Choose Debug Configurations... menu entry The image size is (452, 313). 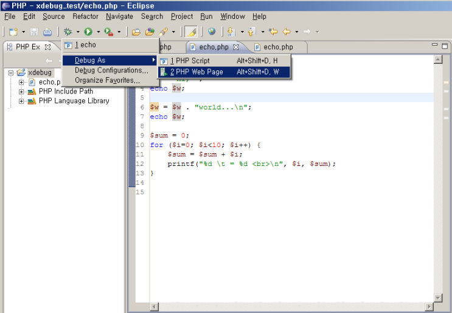[111, 71]
